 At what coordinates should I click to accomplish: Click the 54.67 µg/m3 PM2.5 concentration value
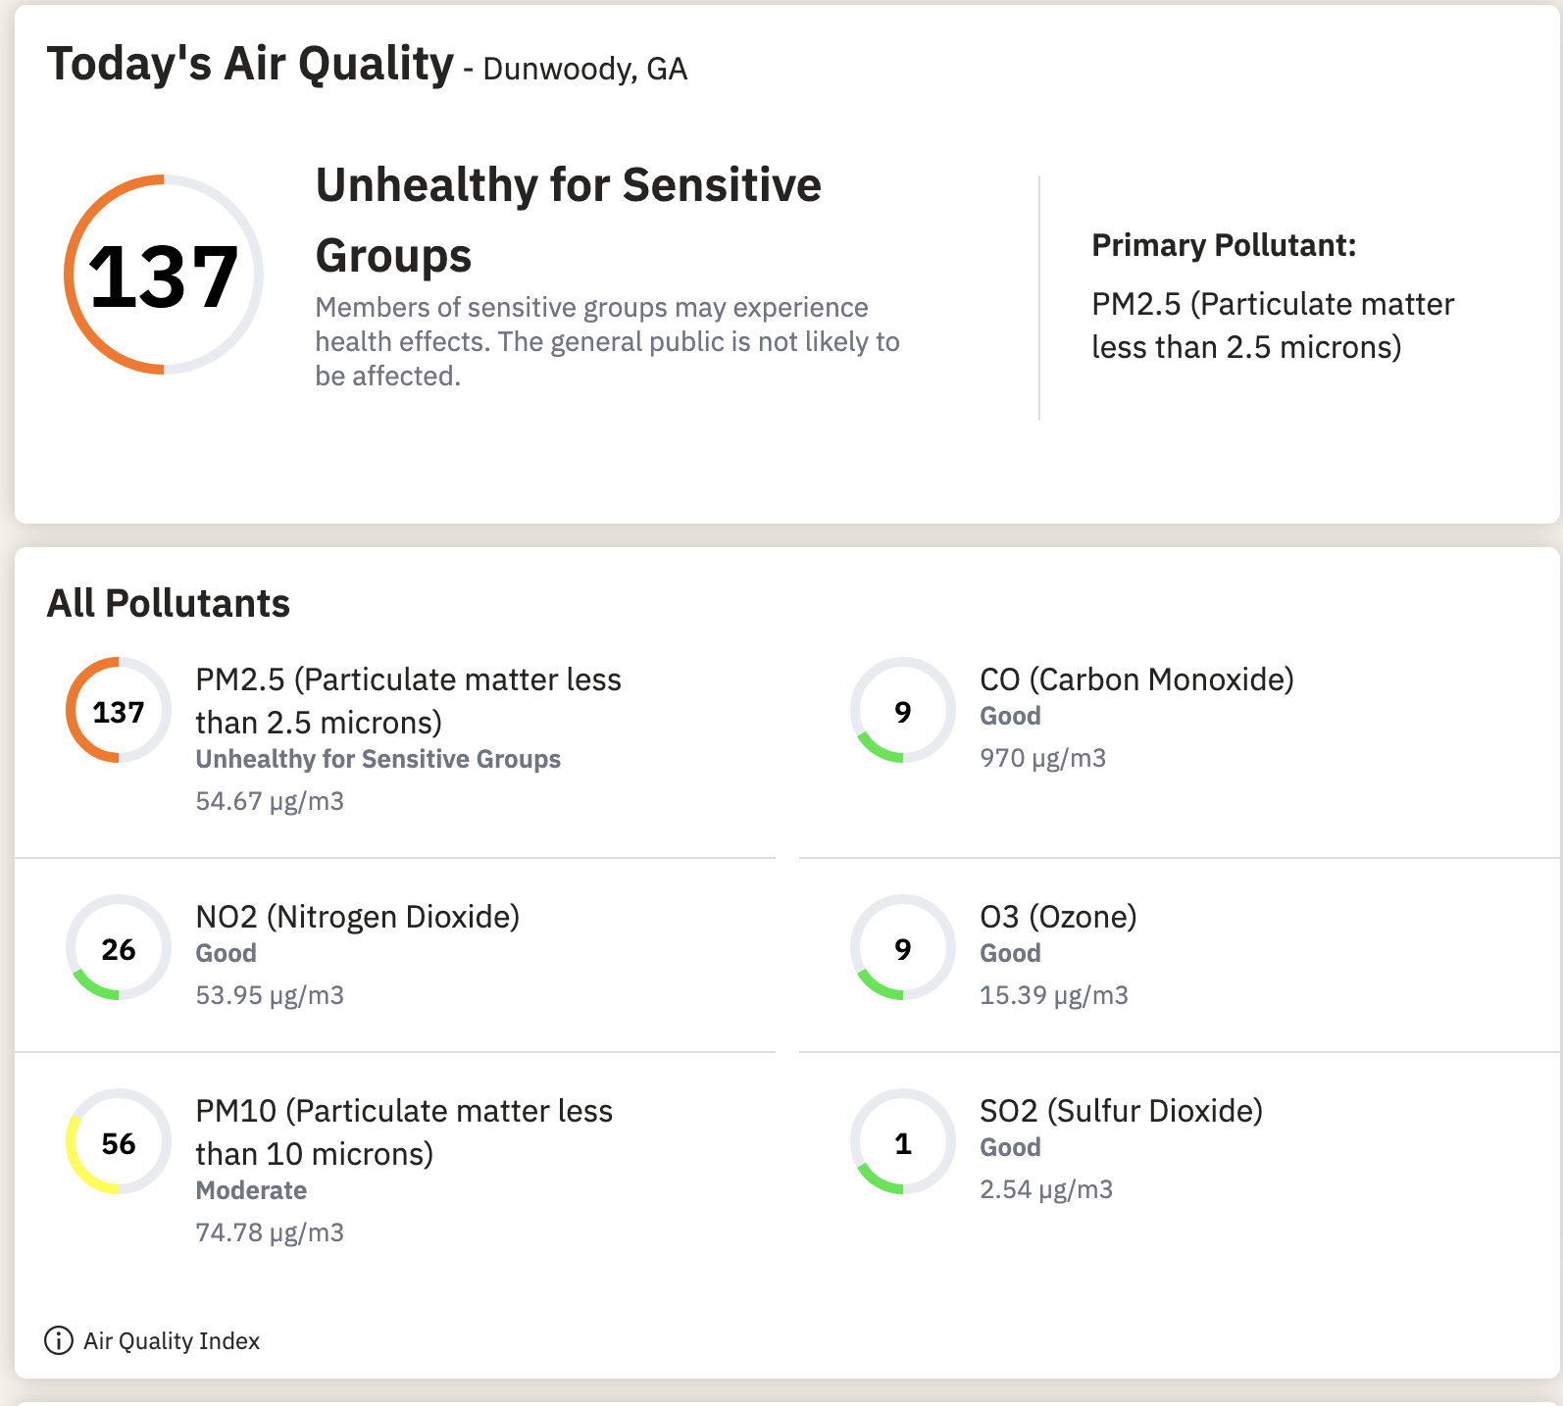(270, 801)
